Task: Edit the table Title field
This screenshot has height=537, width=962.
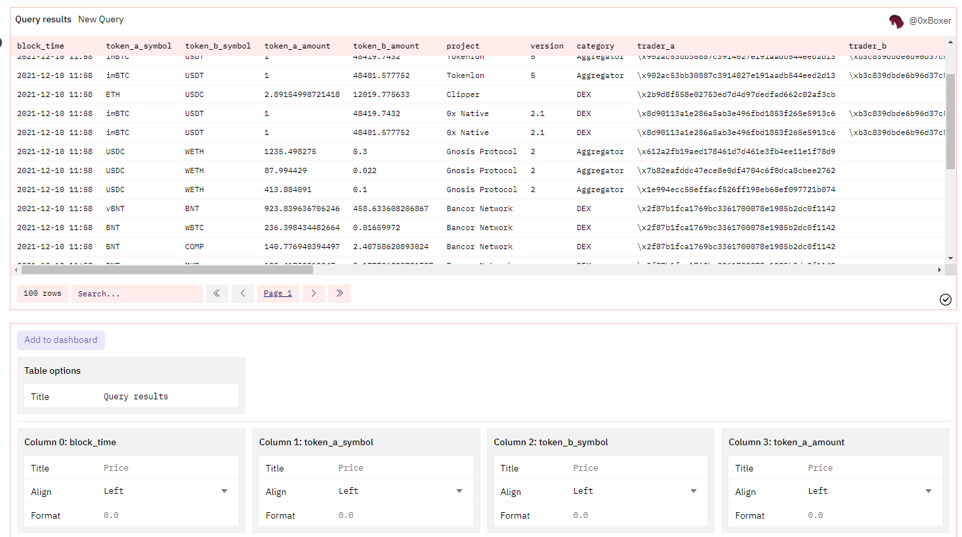Action: 168,397
